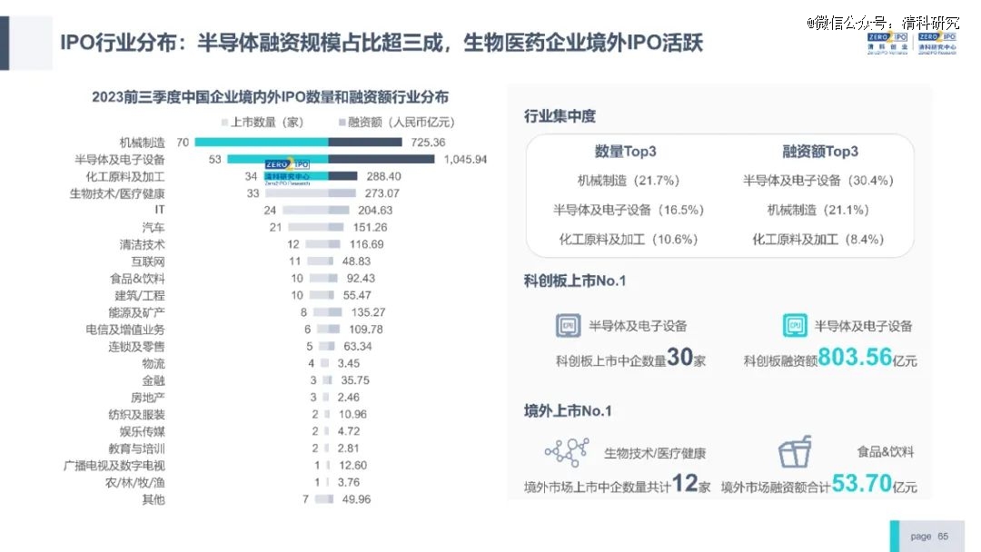Image resolution: width=981 pixels, height=552 pixels.
Task: Click the 数量Top3 column heading
Action: [x=625, y=152]
